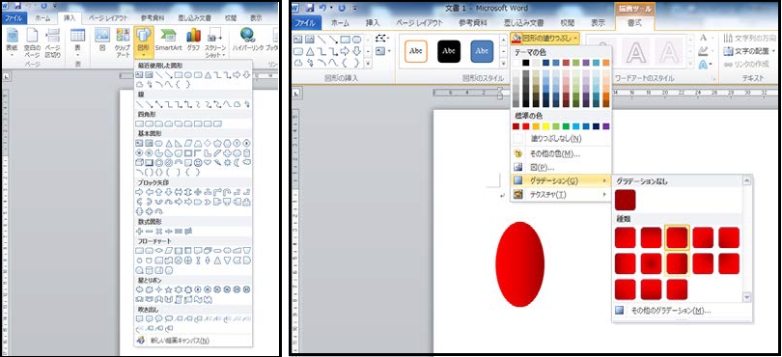Viewport: 782px width, 357px height.
Task: Click the クリップアート icon
Action: coord(123,42)
